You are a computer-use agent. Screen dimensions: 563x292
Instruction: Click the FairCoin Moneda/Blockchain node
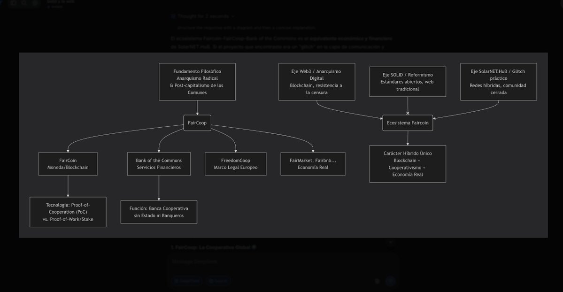68,164
